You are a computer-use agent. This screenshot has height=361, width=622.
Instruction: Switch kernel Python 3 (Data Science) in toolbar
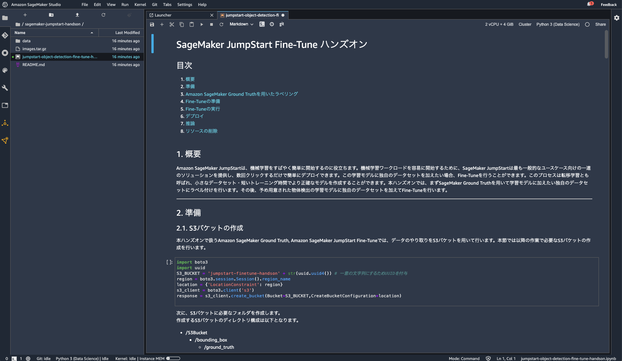click(558, 24)
